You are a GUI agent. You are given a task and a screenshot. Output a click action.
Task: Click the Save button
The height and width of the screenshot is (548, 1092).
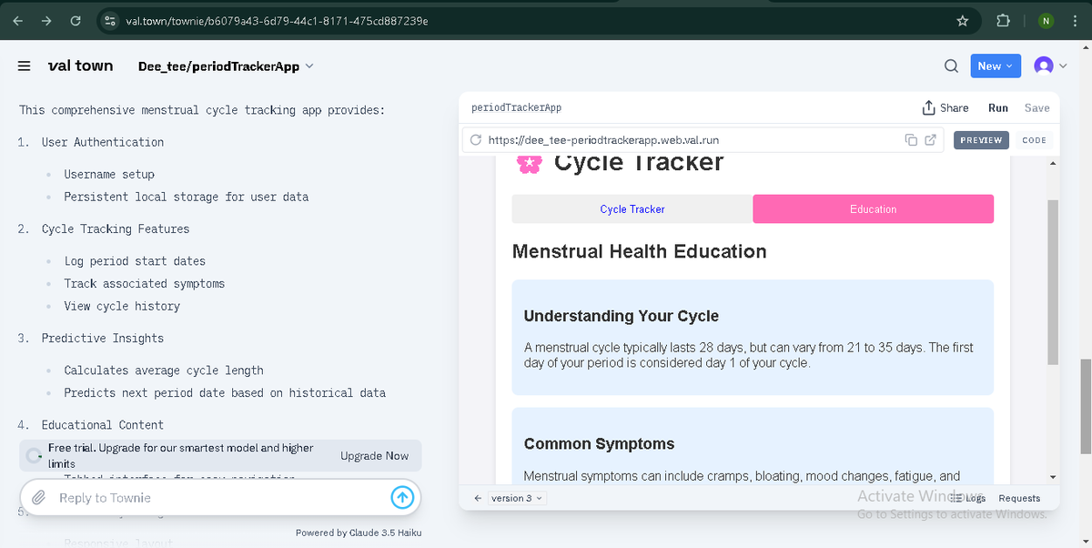point(1036,107)
